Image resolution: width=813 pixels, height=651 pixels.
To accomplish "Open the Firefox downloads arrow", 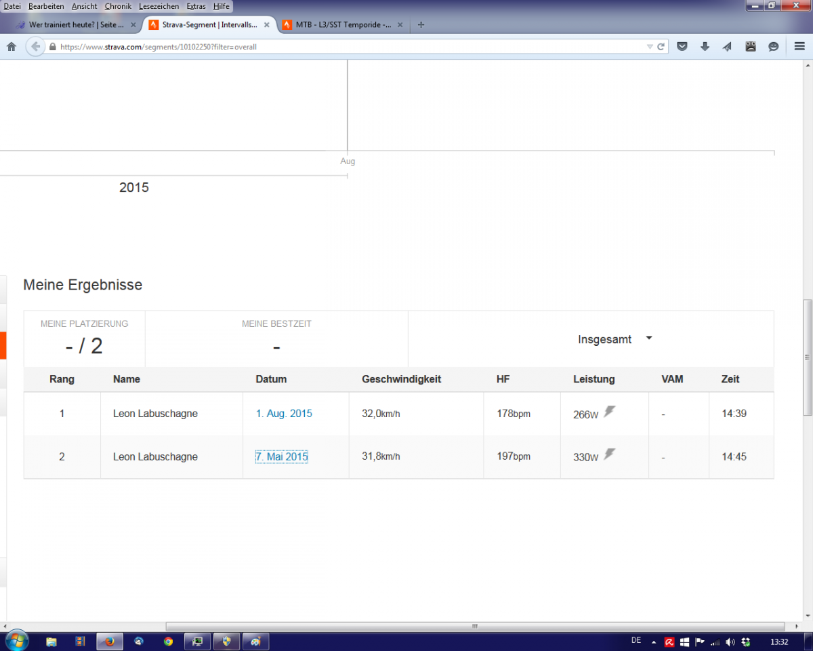I will pos(705,47).
